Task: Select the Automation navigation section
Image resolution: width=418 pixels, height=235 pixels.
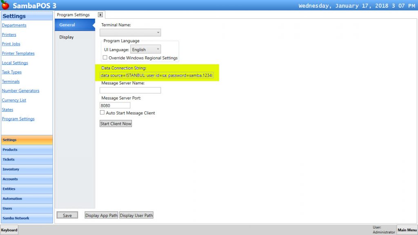Action: 27,199
